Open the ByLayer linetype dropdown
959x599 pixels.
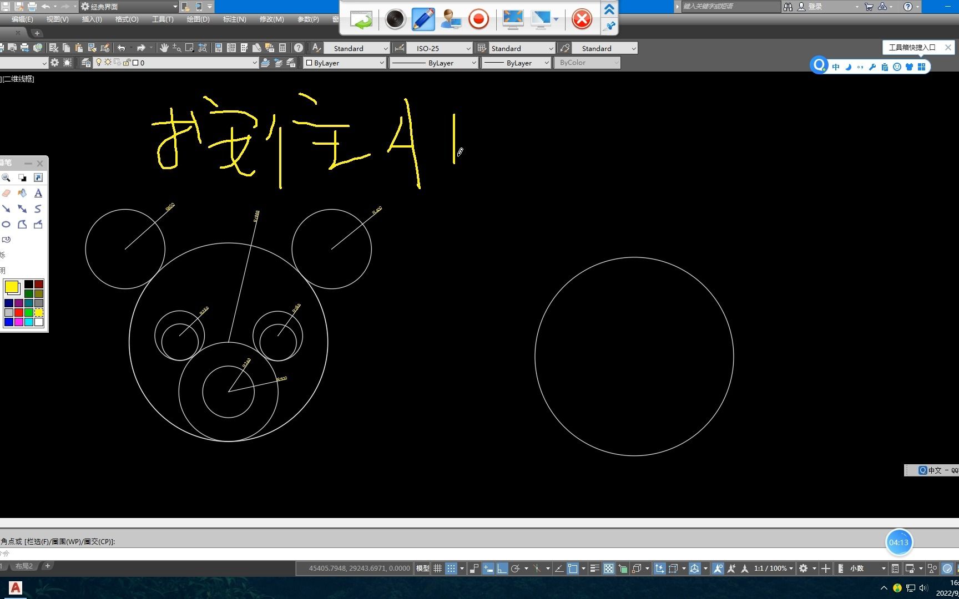pyautogui.click(x=434, y=63)
